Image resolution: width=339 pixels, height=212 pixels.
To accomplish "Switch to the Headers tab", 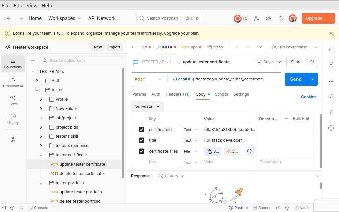I will click(x=177, y=94).
